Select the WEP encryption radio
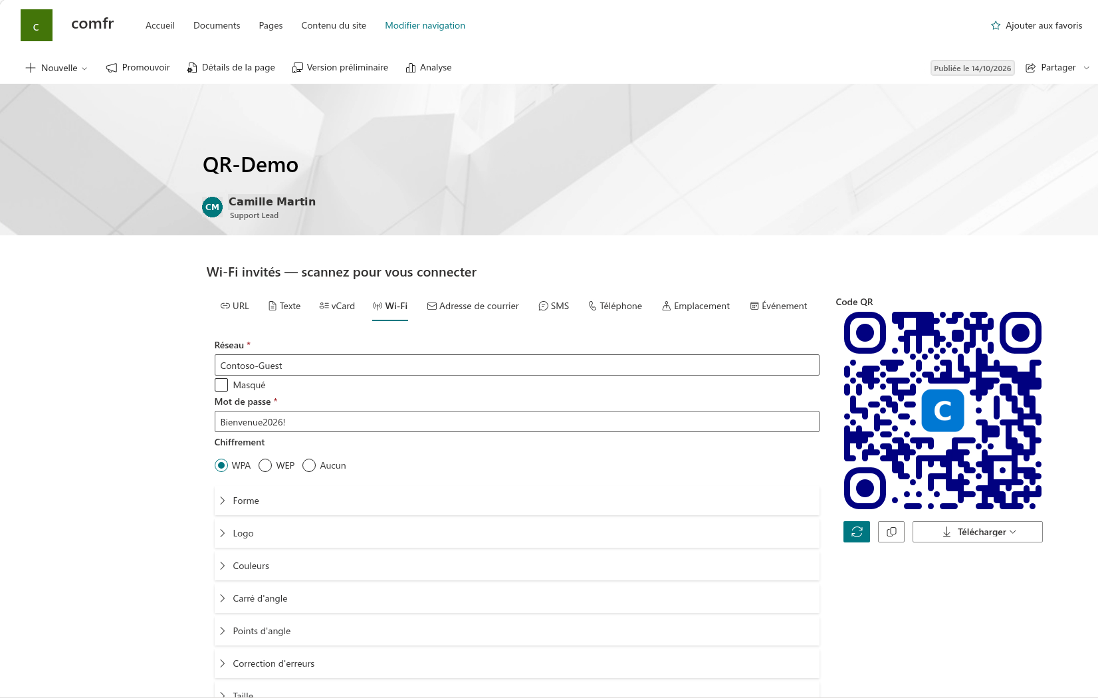Image resolution: width=1098 pixels, height=698 pixels. point(265,465)
